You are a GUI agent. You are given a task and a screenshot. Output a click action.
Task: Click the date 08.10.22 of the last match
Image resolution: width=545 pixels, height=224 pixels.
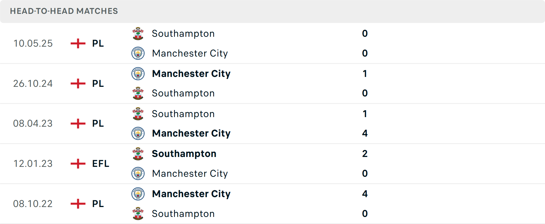pos(33,204)
